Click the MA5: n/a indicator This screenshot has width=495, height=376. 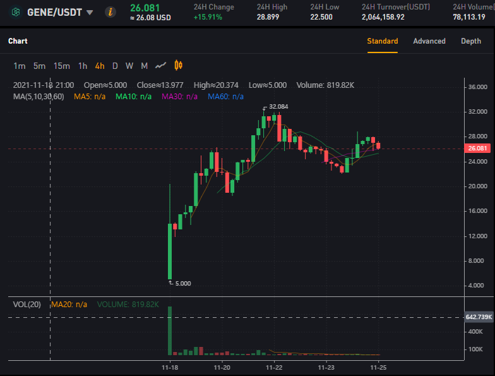[90, 96]
